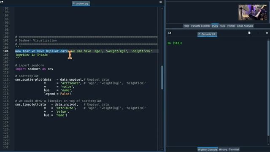Switch to the Files tab
Viewport: 270px width, 152px height.
222,26
